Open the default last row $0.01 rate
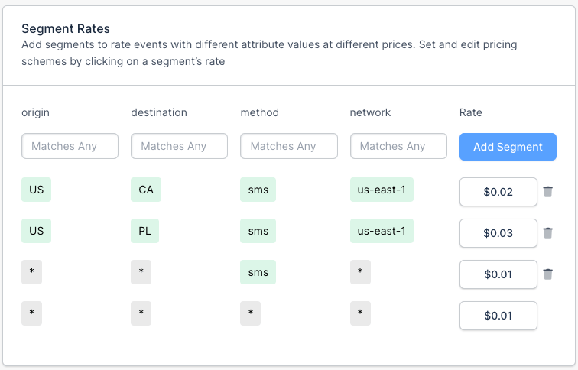Viewport: 578px width, 370px height. click(498, 316)
